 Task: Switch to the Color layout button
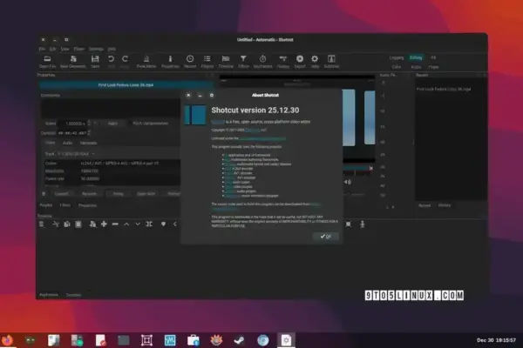[397, 67]
